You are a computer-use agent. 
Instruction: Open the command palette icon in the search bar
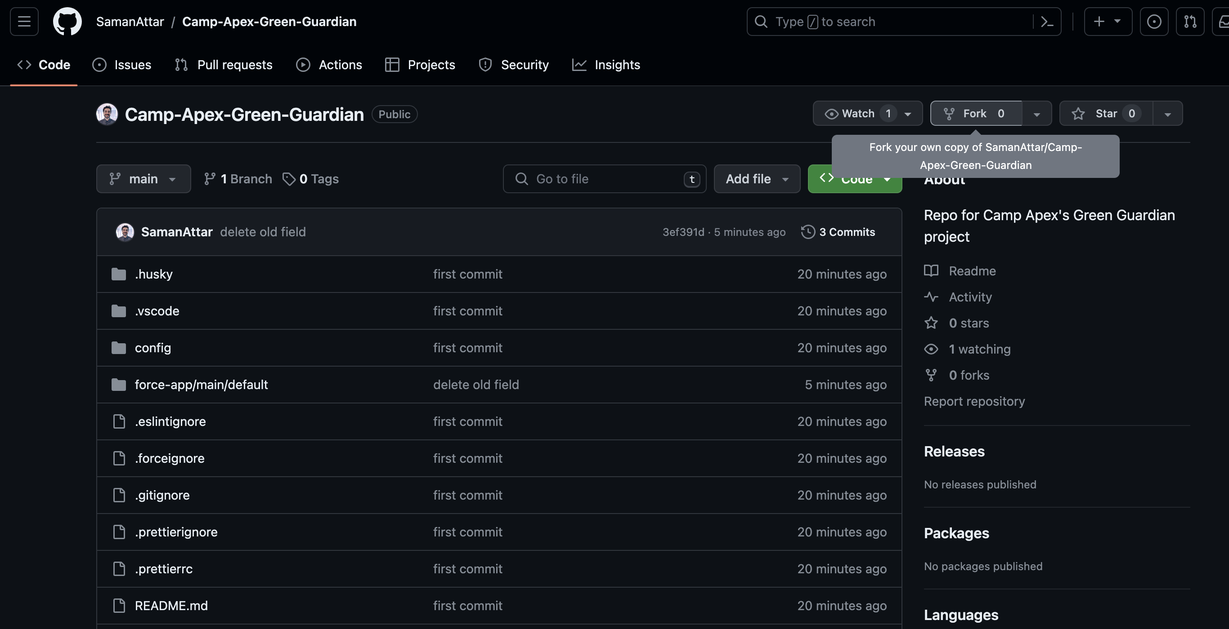1047,22
